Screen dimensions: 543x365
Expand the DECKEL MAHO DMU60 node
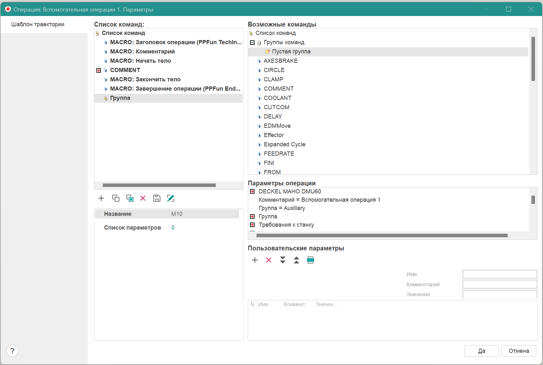(x=252, y=191)
